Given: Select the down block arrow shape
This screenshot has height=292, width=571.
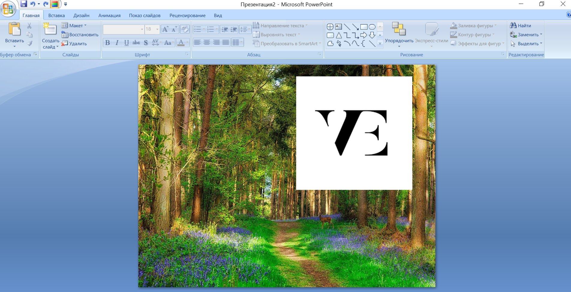Looking at the screenshot, I should [372, 35].
